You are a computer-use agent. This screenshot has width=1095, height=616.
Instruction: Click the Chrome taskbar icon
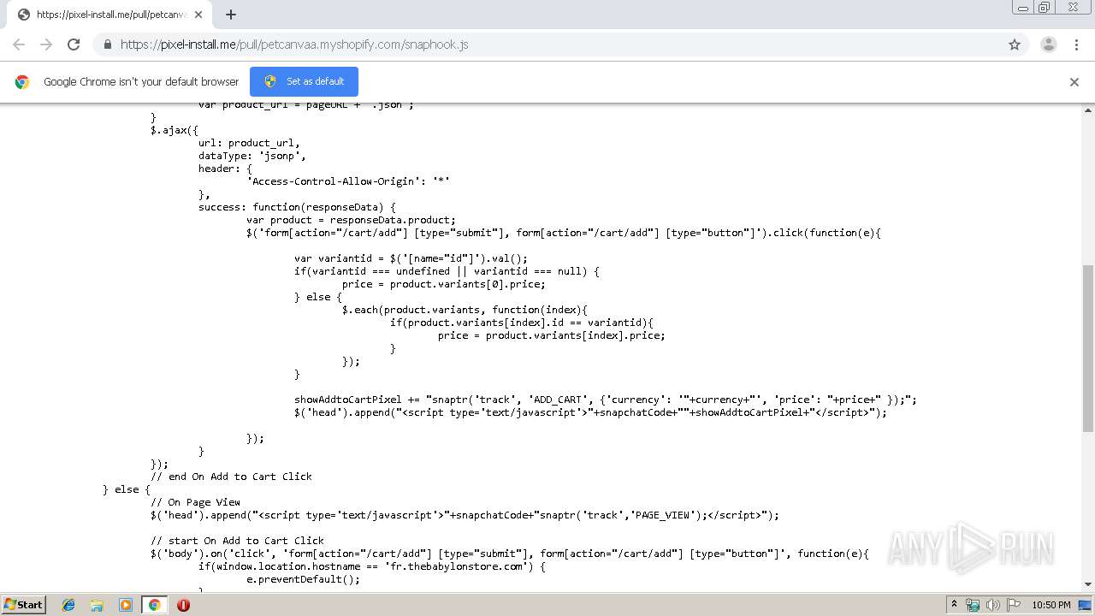154,605
